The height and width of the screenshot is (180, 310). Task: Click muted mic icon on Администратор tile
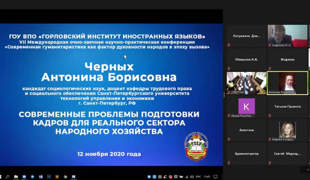(x=229, y=163)
